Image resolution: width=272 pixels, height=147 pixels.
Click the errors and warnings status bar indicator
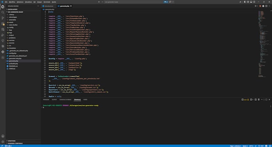click(x=8, y=146)
